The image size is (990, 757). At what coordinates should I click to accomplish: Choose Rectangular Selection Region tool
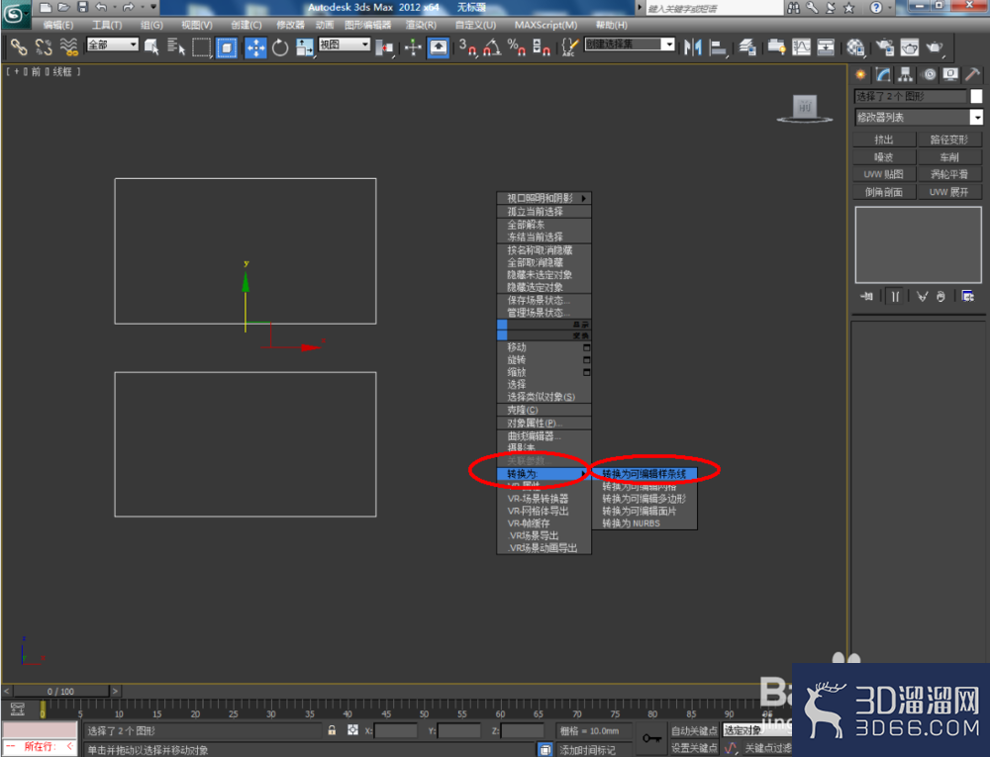pos(201,47)
